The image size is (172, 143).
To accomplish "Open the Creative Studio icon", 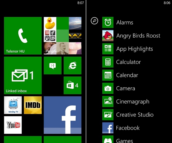I will click(x=108, y=115).
